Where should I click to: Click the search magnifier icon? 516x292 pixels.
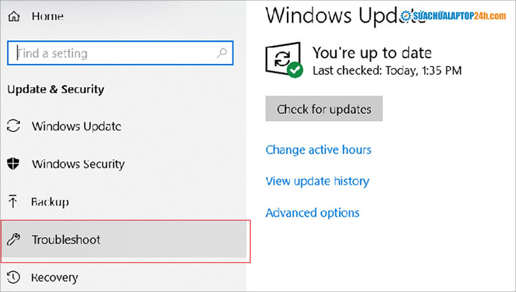point(222,53)
